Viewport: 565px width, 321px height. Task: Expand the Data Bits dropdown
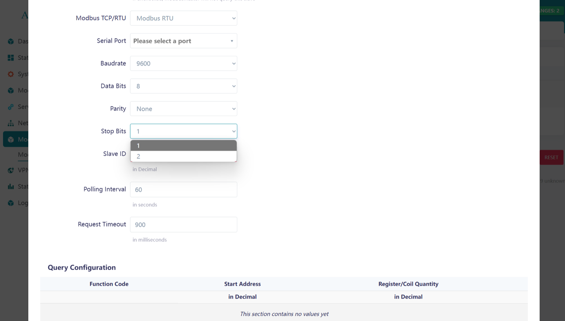coord(183,86)
